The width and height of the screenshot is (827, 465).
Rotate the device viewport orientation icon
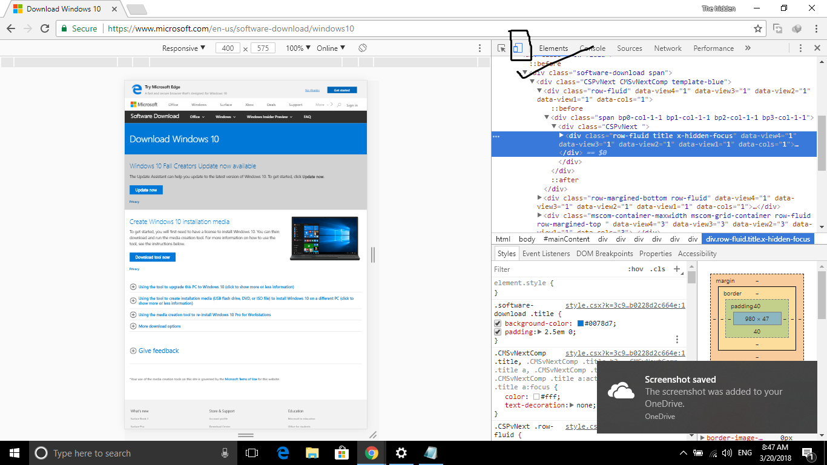(x=362, y=48)
